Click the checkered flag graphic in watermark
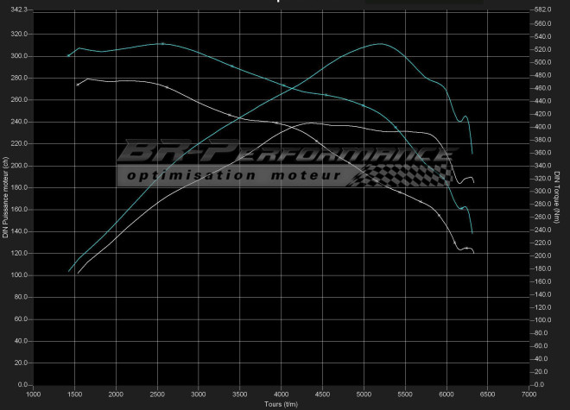The height and width of the screenshot is (410, 570). point(406,174)
